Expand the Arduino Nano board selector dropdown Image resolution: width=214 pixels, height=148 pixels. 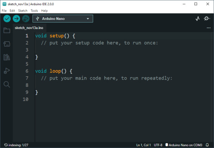pos(63,19)
